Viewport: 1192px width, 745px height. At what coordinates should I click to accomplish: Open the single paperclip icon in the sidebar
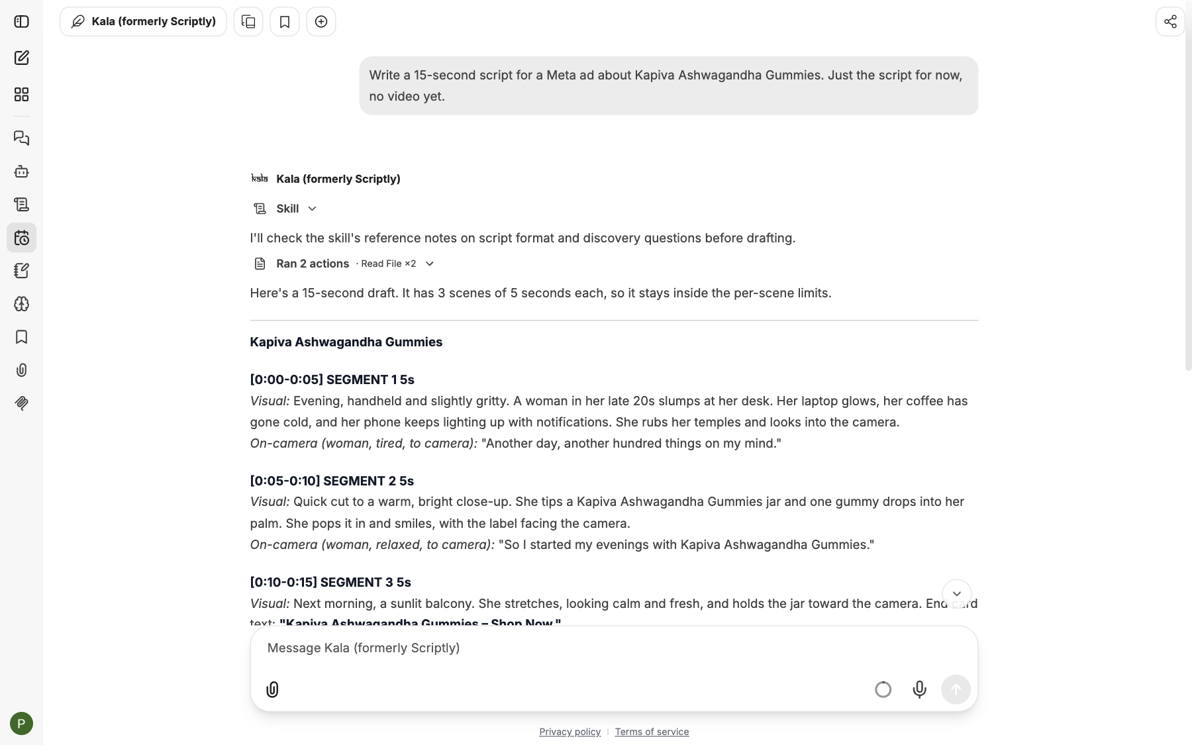tap(21, 370)
